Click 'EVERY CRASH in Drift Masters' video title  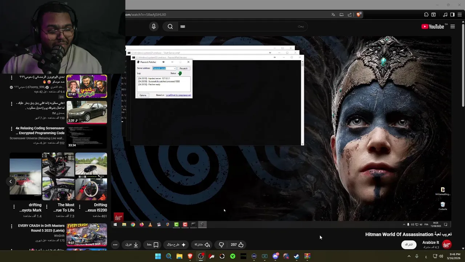[x=41, y=228]
